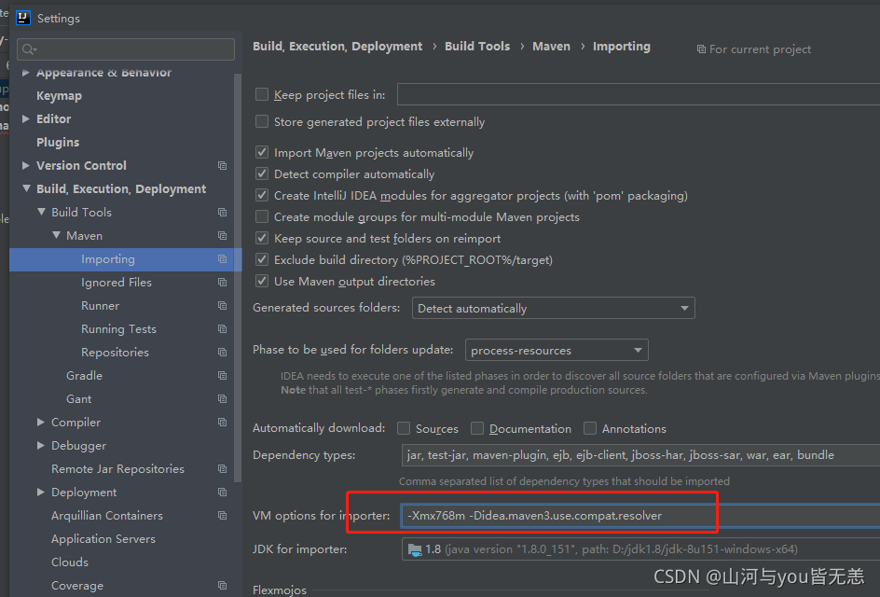Click project-level icon beside Gant

222,398
